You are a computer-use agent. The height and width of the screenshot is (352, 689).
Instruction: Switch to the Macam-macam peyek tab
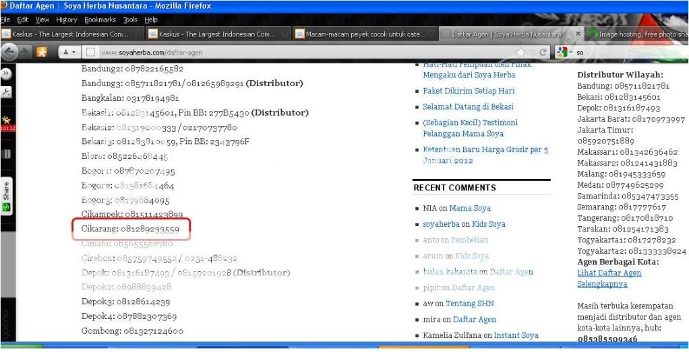[365, 34]
